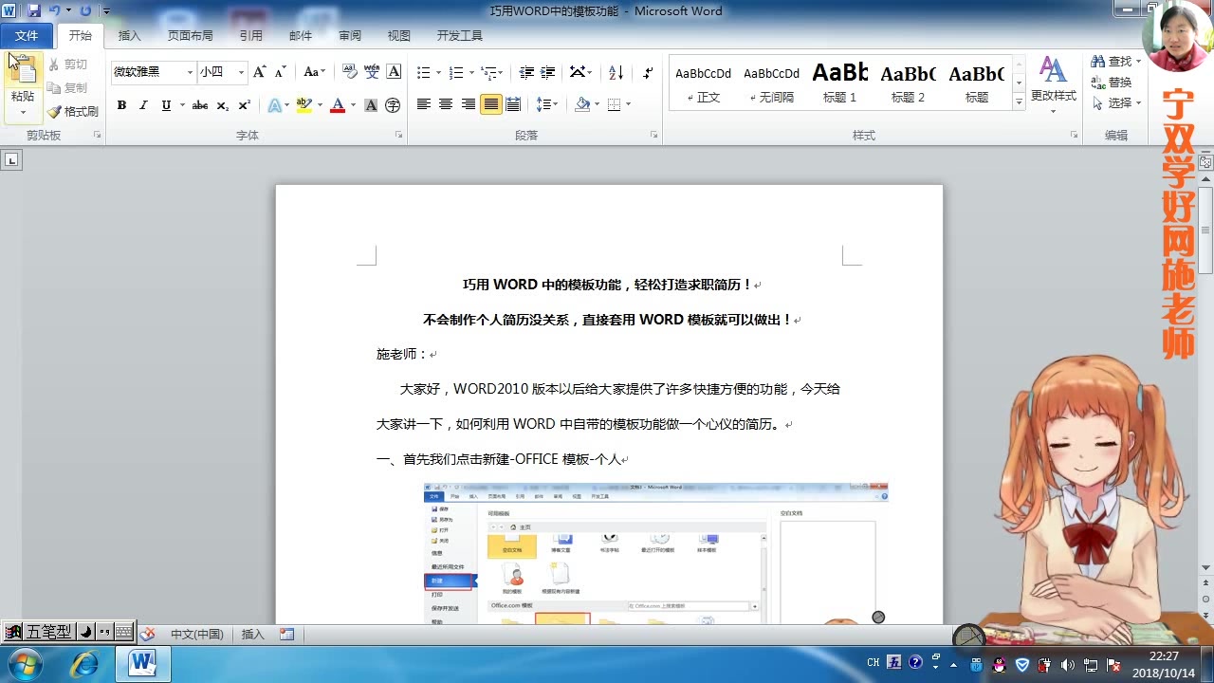Toggle Character Shading button
1214x683 pixels.
(371, 105)
